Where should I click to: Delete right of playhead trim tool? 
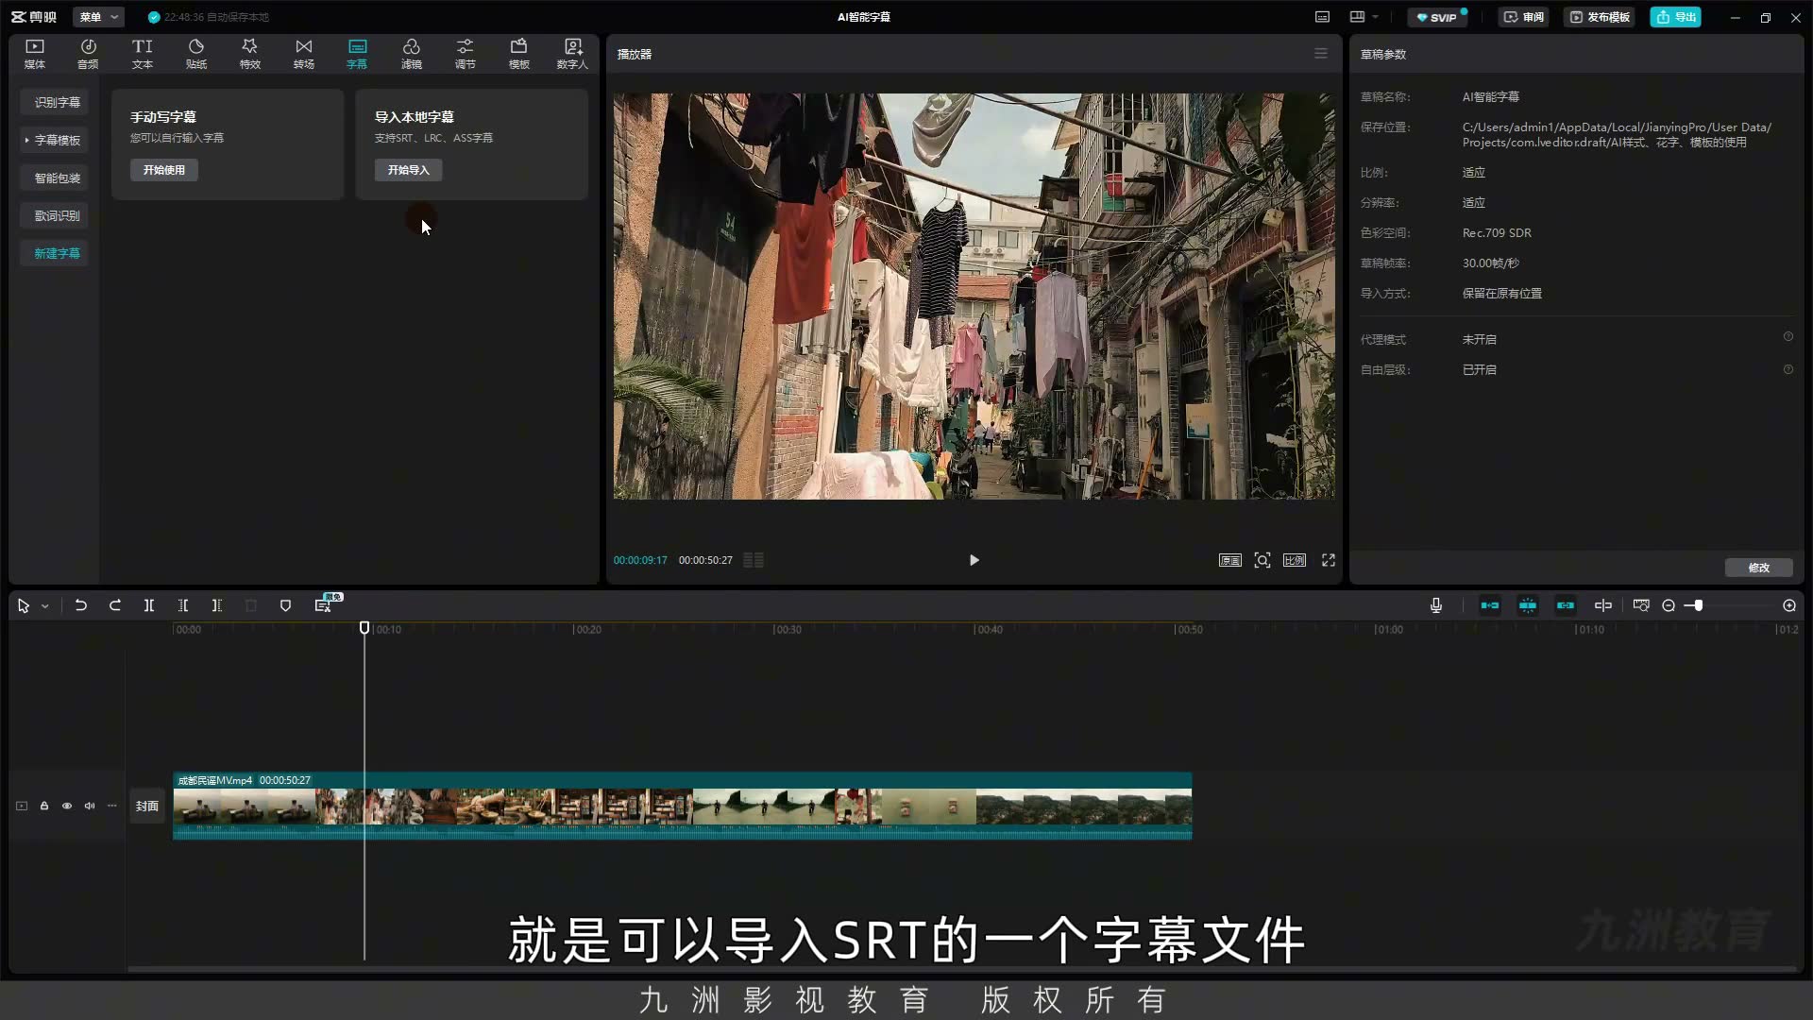tap(217, 605)
